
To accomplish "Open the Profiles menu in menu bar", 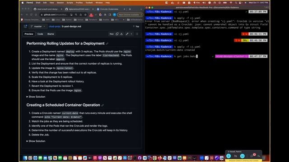I will point(79,3).
